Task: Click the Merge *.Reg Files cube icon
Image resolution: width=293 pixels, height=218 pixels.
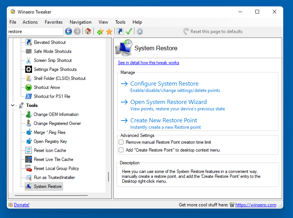Action: coord(29,132)
